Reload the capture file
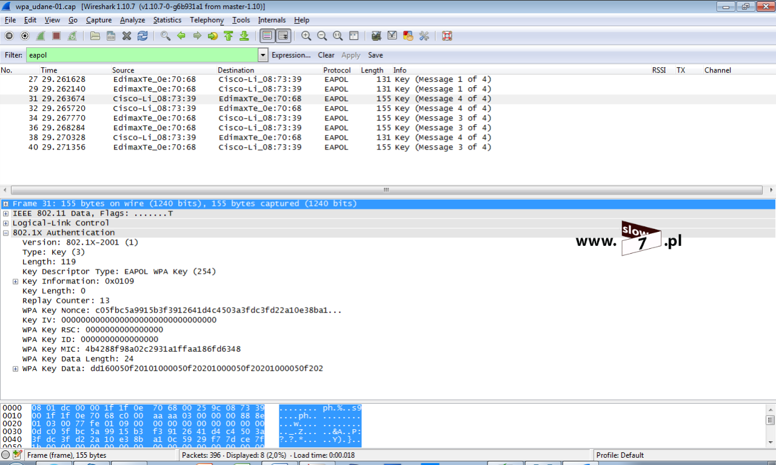 [x=142, y=36]
